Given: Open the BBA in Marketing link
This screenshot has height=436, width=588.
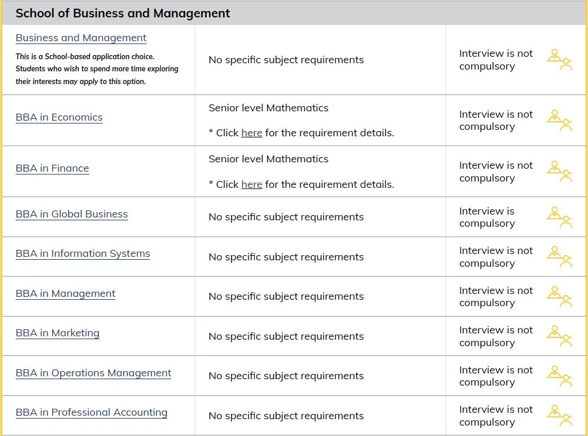Looking at the screenshot, I should (57, 333).
